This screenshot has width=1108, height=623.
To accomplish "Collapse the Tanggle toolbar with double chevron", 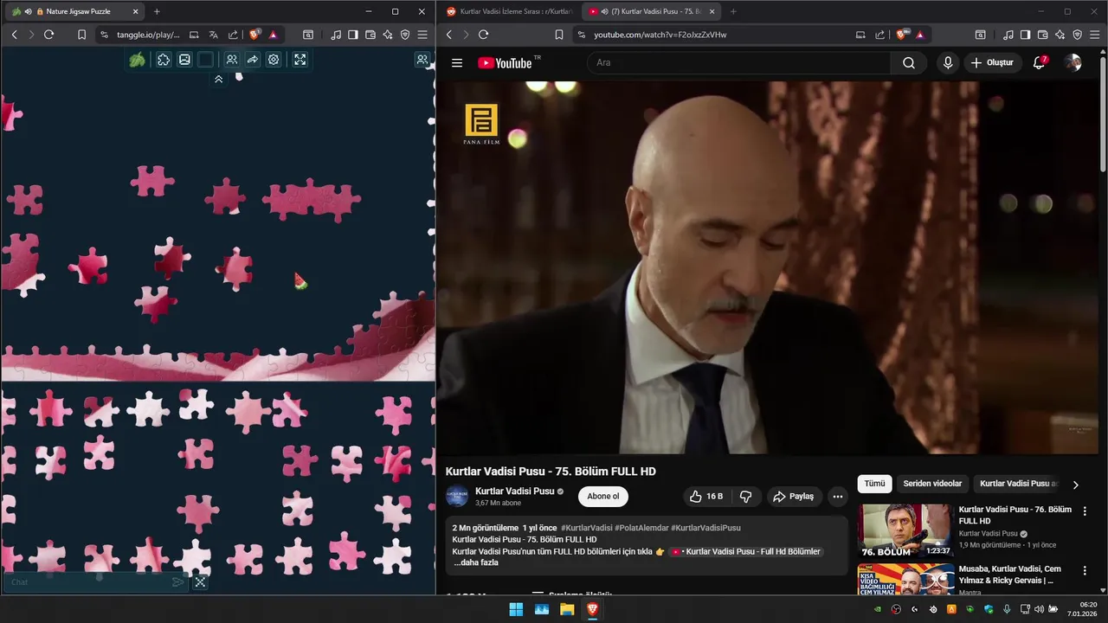I will click(x=218, y=79).
